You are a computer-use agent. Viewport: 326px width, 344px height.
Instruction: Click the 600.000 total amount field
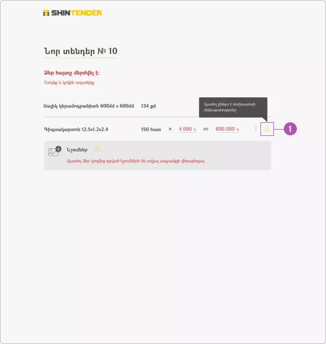pos(227,129)
